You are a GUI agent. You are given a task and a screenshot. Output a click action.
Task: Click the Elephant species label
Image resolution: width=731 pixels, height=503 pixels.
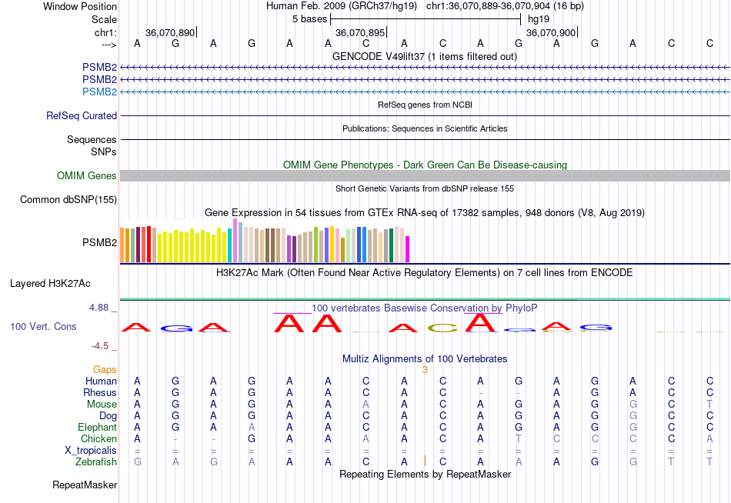(x=97, y=428)
